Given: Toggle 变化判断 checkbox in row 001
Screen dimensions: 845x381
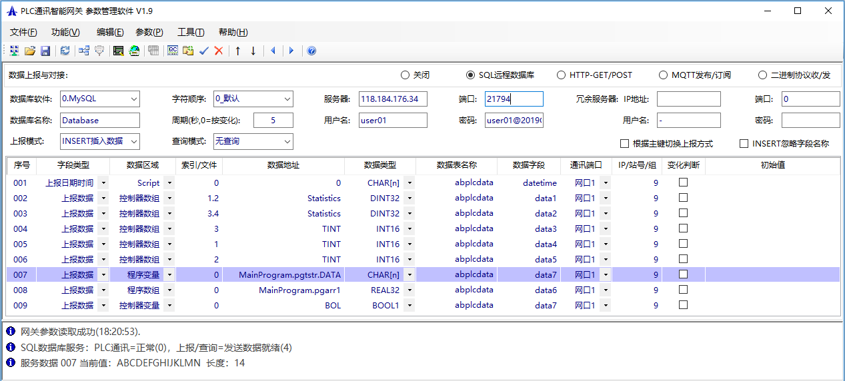Looking at the screenshot, I should [x=683, y=183].
